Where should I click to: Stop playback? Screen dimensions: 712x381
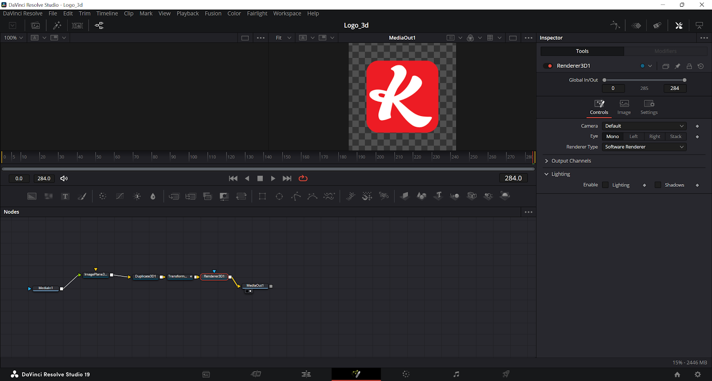point(260,179)
